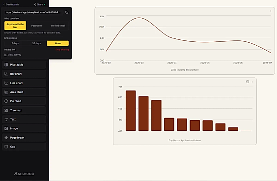The width and height of the screenshot is (277, 181).
Task: Set link expiry to 30 days
Action: pyautogui.click(x=36, y=43)
